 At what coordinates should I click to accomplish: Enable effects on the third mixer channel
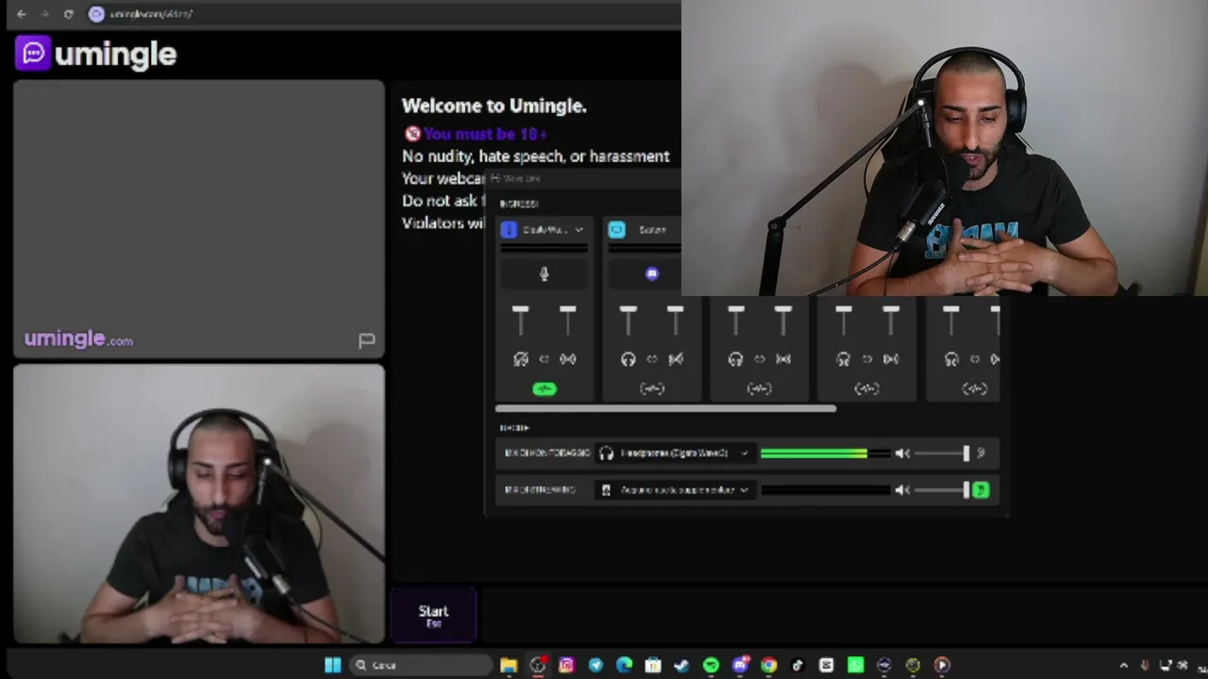click(x=760, y=389)
